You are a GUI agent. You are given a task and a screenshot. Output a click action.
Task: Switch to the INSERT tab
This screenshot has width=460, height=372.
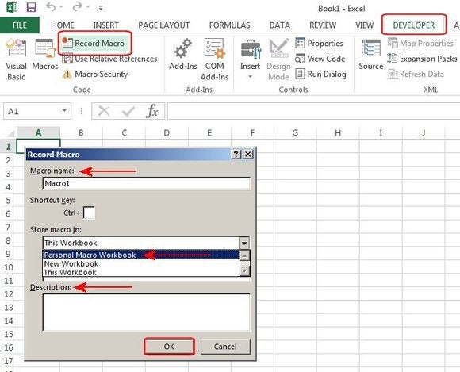(106, 25)
